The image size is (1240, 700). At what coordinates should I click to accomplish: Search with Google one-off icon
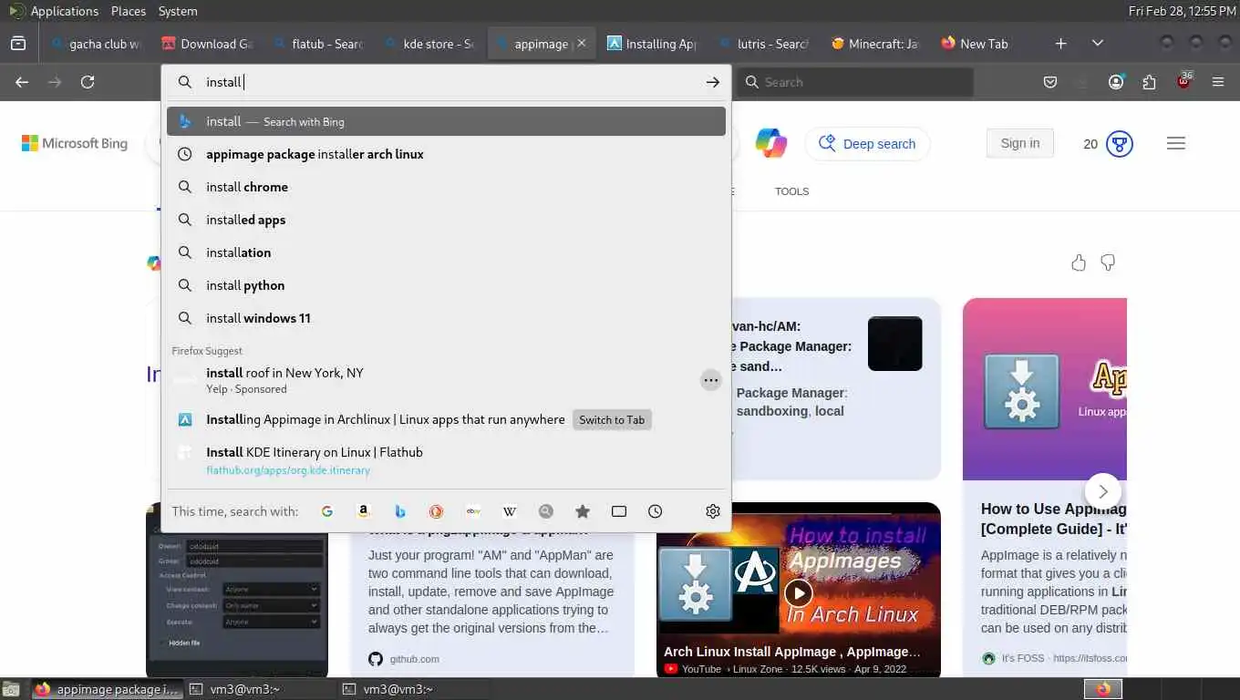tap(327, 511)
